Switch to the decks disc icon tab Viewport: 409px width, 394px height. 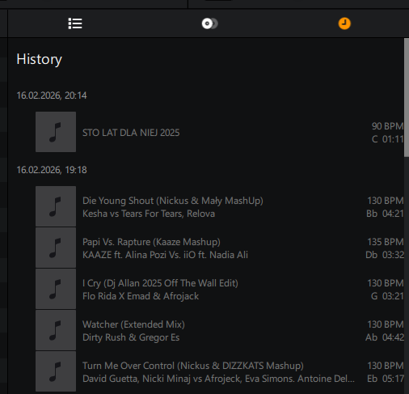pos(209,23)
